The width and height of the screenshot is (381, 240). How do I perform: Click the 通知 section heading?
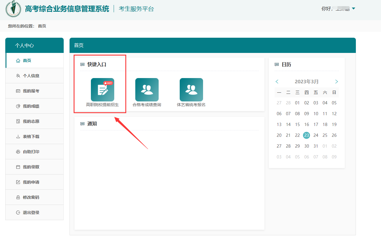coord(92,124)
